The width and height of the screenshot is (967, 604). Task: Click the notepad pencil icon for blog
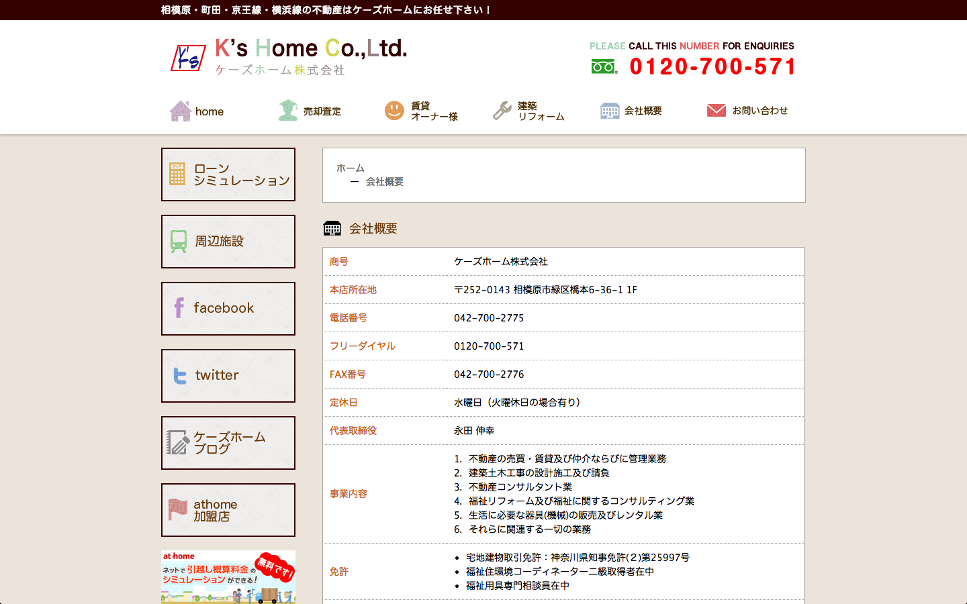coord(178,443)
